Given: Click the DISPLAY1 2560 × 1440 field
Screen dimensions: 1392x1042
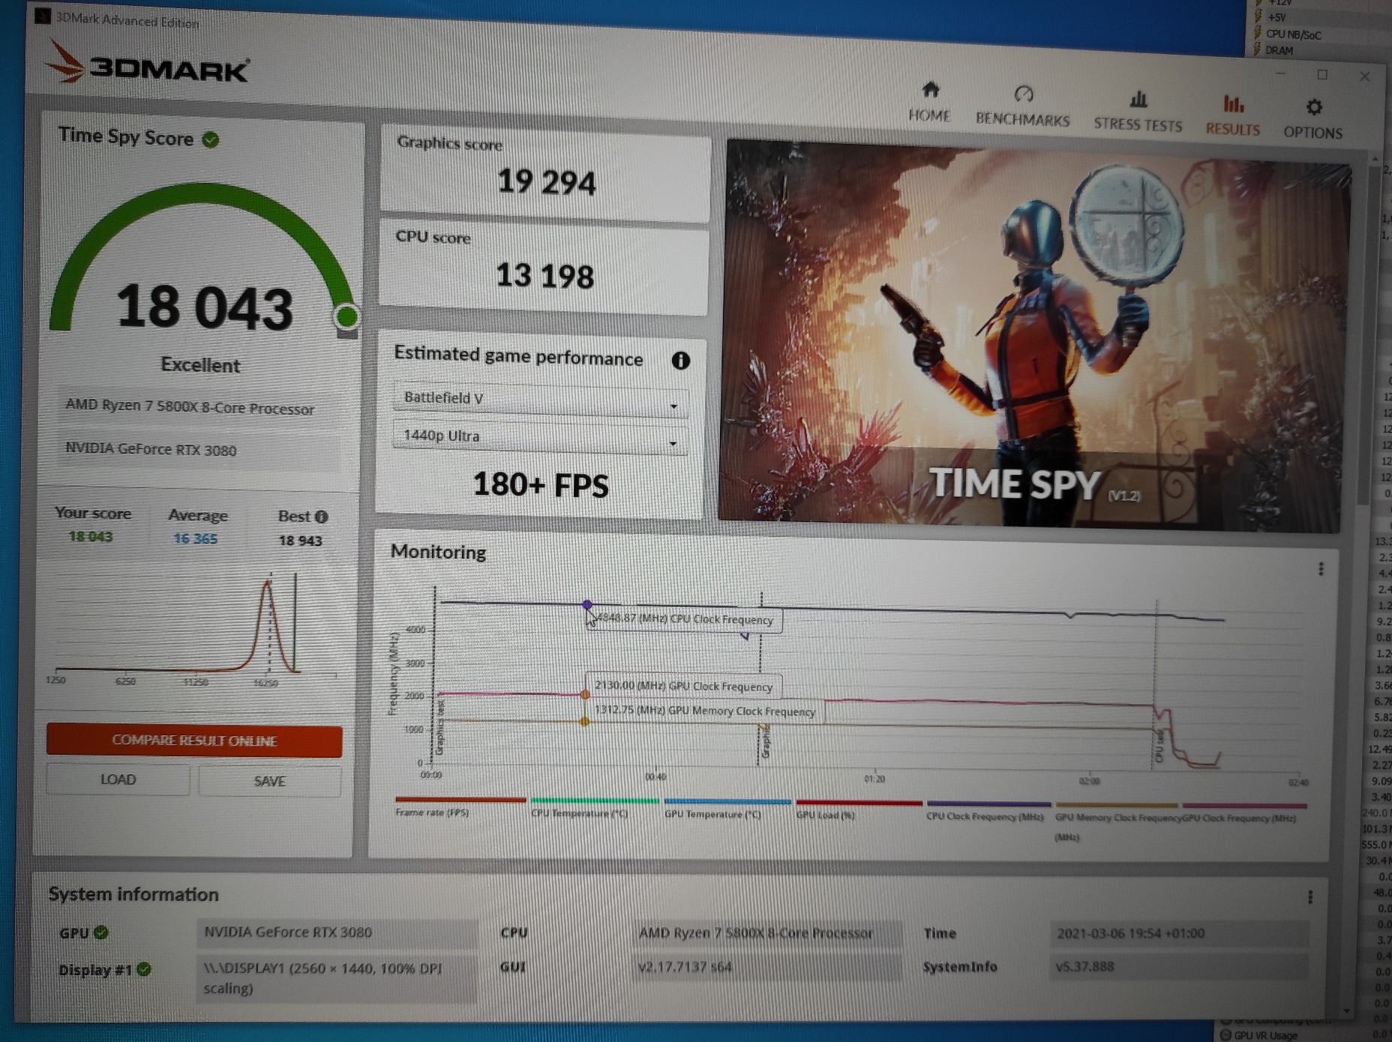Looking at the screenshot, I should pos(337,978).
